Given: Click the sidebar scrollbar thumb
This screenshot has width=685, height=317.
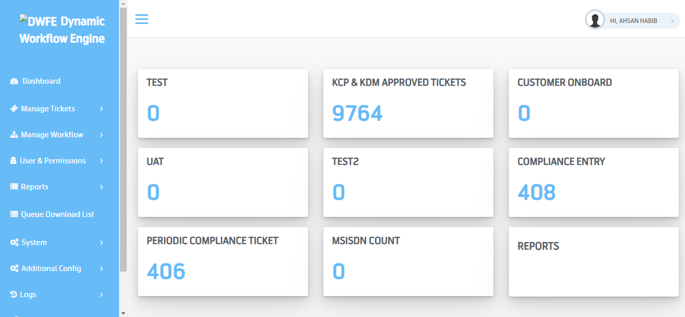Looking at the screenshot, I should (123, 139).
